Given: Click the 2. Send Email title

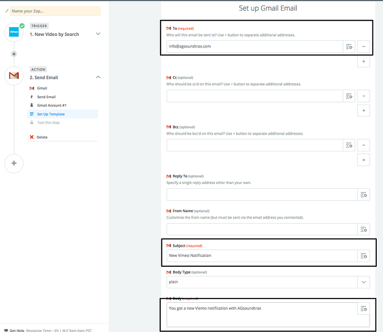Looking at the screenshot, I should (44, 78).
